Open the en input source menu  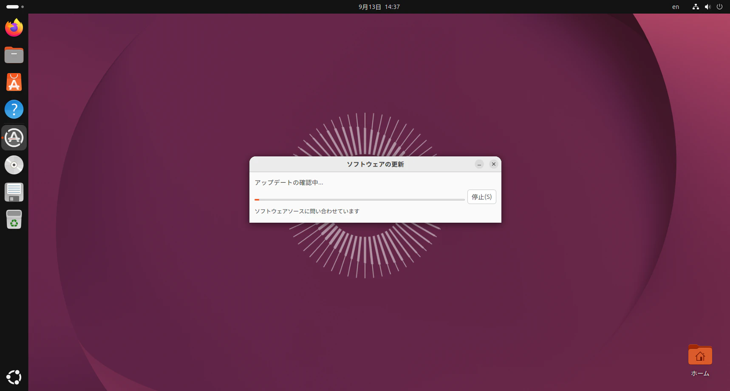[676, 7]
